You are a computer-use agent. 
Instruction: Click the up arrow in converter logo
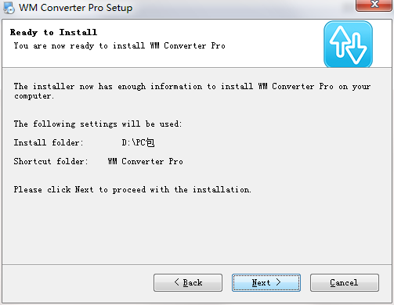(x=340, y=41)
